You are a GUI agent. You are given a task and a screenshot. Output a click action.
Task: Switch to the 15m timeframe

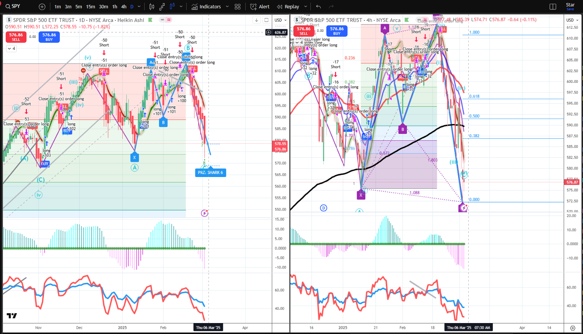point(90,7)
